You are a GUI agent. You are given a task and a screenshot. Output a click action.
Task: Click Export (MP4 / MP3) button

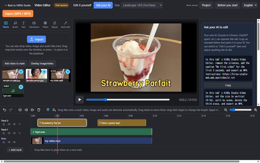pos(18,14)
